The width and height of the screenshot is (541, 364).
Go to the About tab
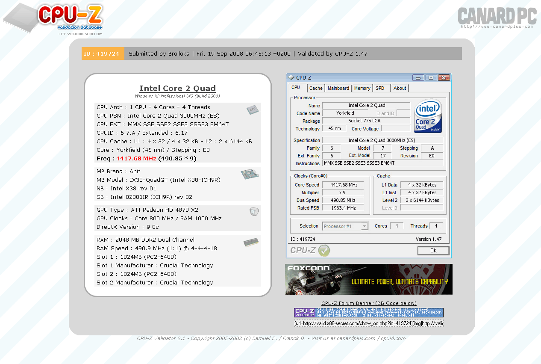(400, 88)
